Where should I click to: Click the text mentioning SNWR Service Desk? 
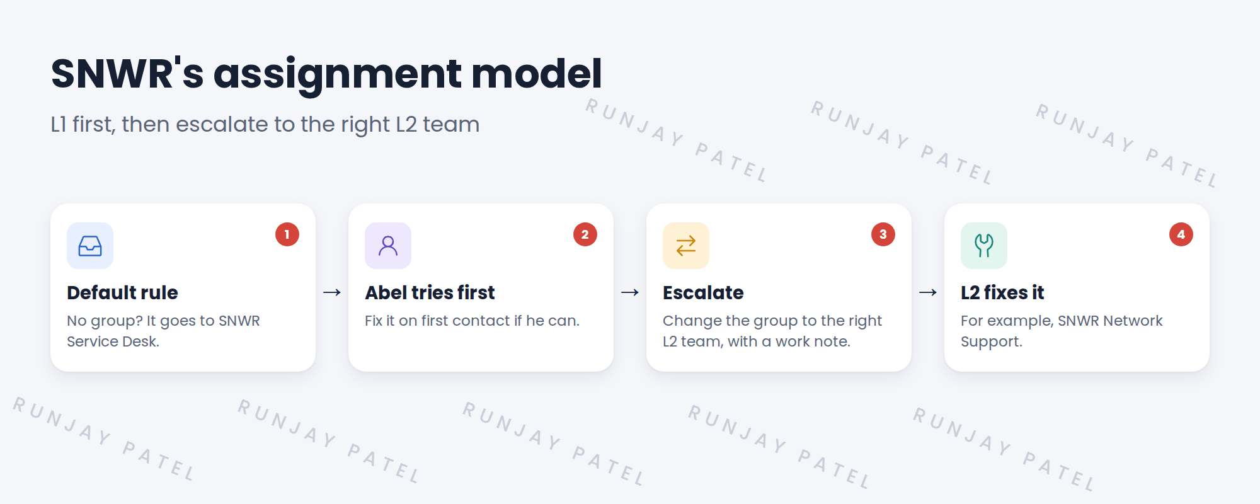click(x=163, y=331)
